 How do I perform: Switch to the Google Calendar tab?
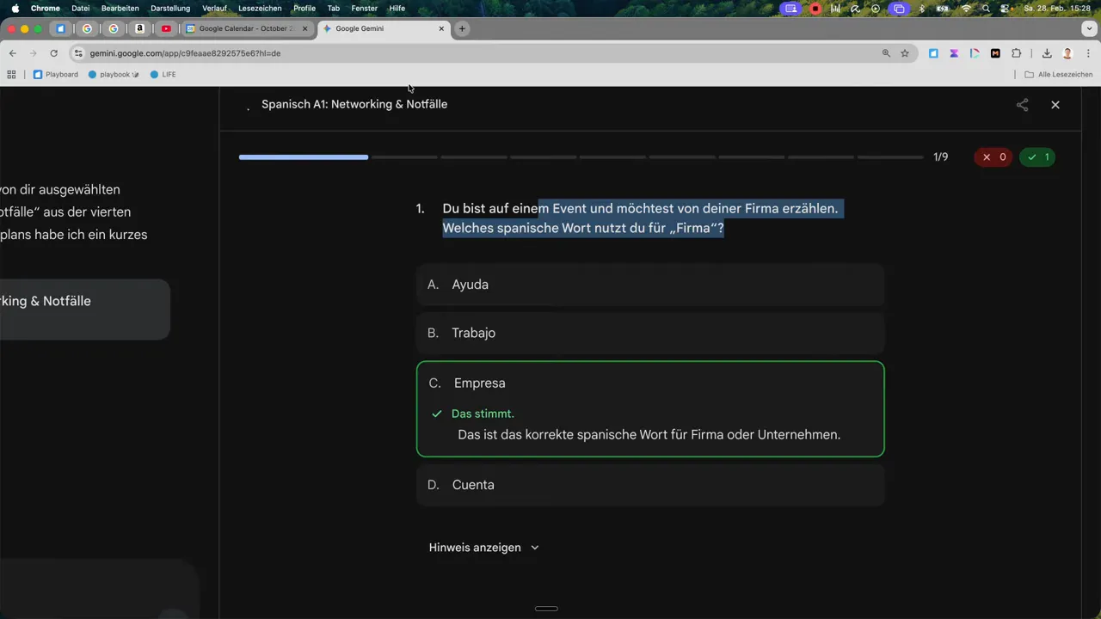pyautogui.click(x=245, y=28)
